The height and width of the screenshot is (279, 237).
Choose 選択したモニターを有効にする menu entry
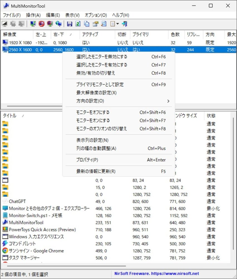tap(119, 65)
